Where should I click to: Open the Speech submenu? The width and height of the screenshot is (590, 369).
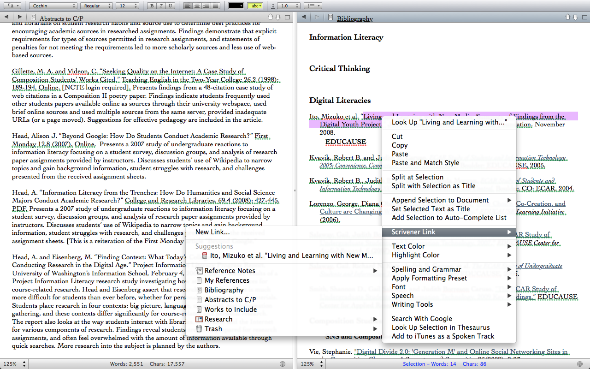[449, 296]
